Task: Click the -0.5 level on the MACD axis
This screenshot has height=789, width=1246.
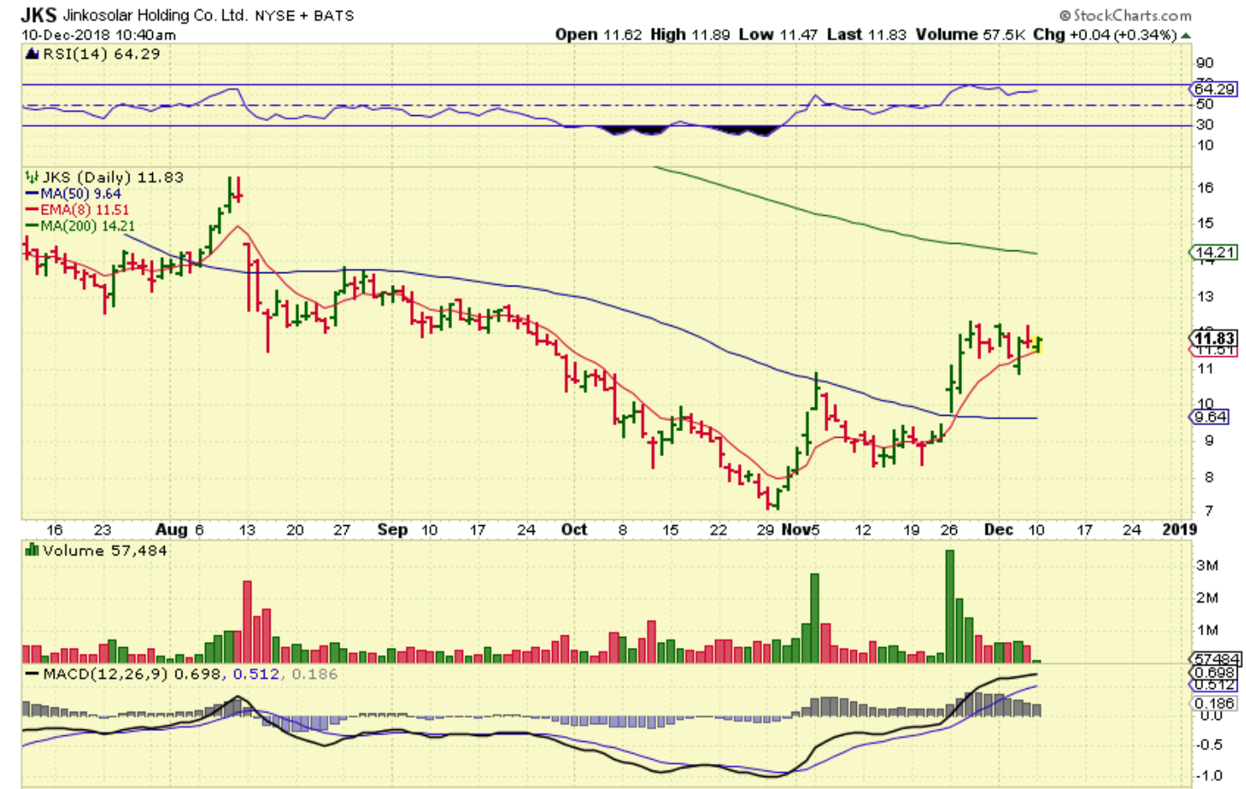Action: tap(1210, 745)
